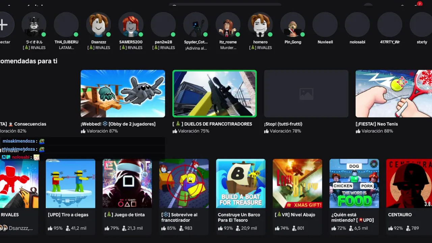Open the Juego de tinta game tile
Viewport: 432px width, 243px height.
click(127, 183)
